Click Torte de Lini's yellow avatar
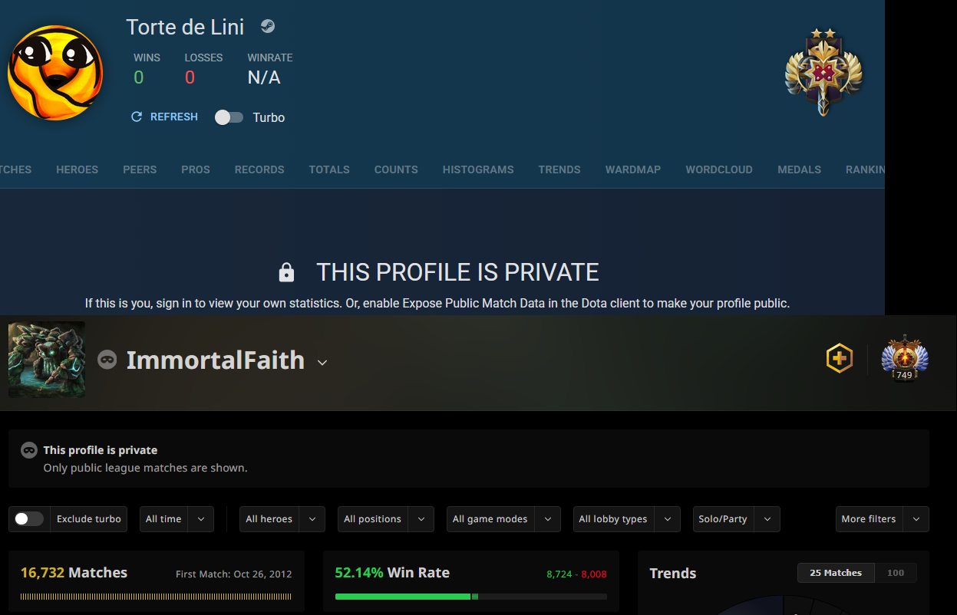This screenshot has width=957, height=615. 55,73
